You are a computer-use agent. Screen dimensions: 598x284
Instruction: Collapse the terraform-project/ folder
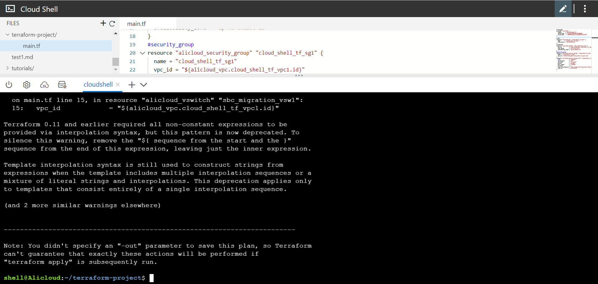(x=7, y=35)
